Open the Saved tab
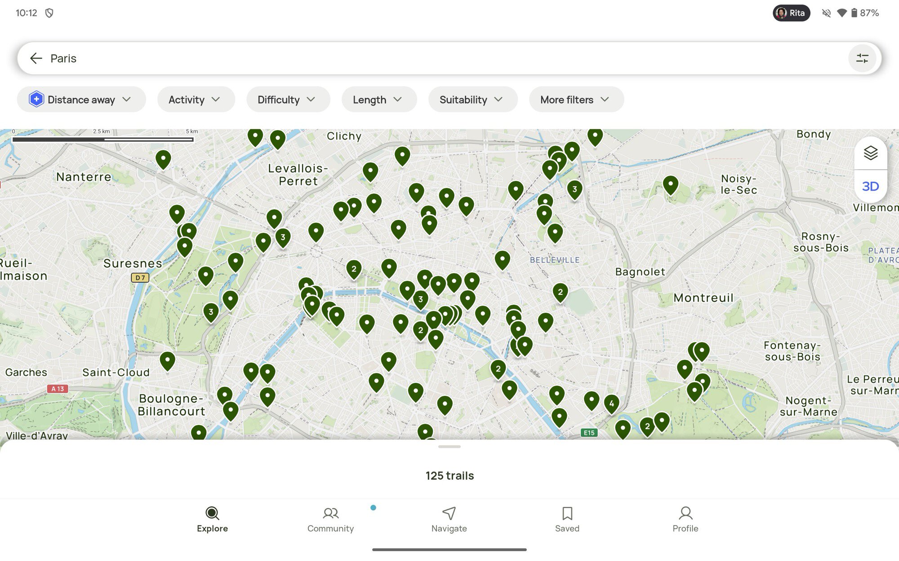 pos(567,519)
